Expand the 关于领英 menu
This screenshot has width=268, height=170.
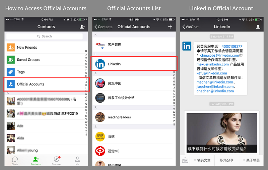tap(251, 160)
